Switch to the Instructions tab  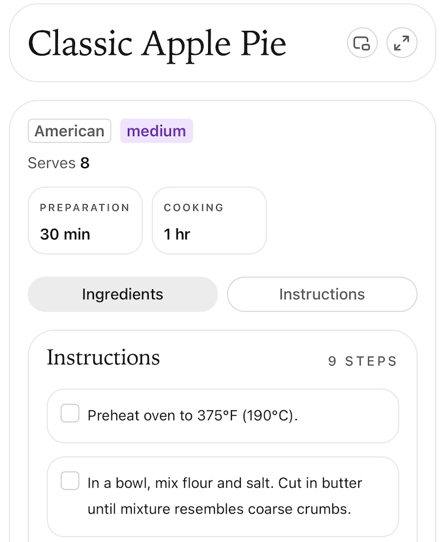coord(321,294)
